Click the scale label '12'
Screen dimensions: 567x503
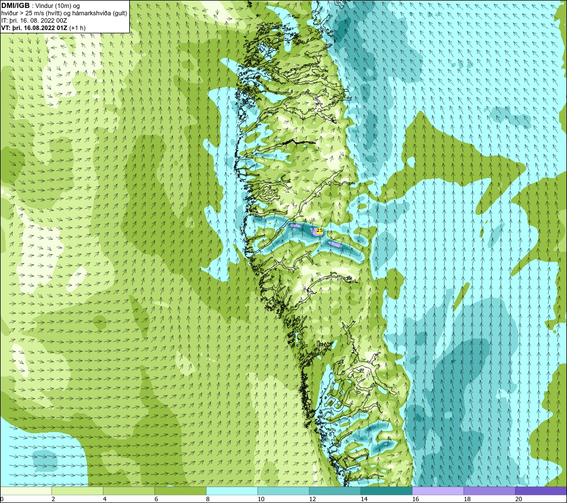312,499
